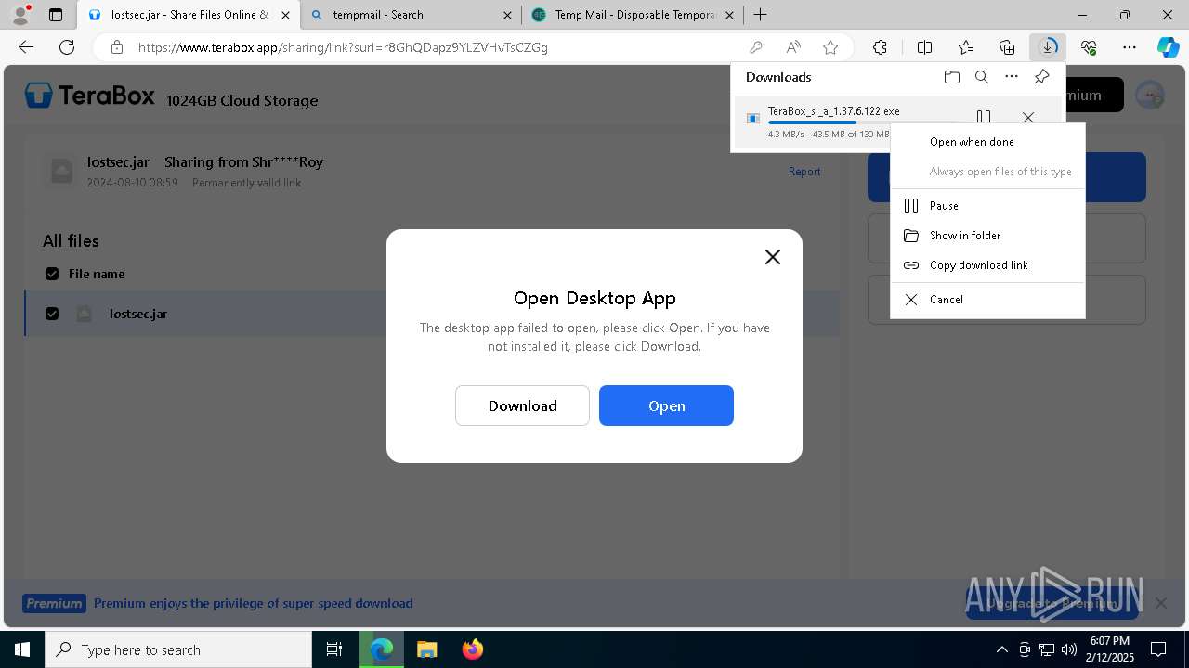The width and height of the screenshot is (1189, 668).
Task: Open the Favorites list icon
Action: (966, 47)
